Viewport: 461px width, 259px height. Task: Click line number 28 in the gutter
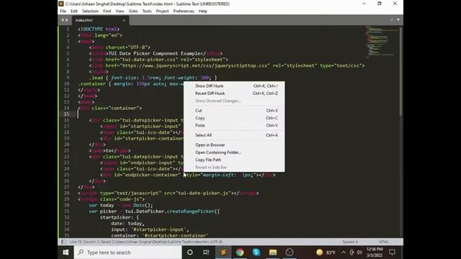67,193
